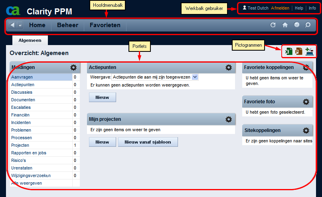Open Processen notifications
This screenshot has height=197, width=322.
coord(22,138)
